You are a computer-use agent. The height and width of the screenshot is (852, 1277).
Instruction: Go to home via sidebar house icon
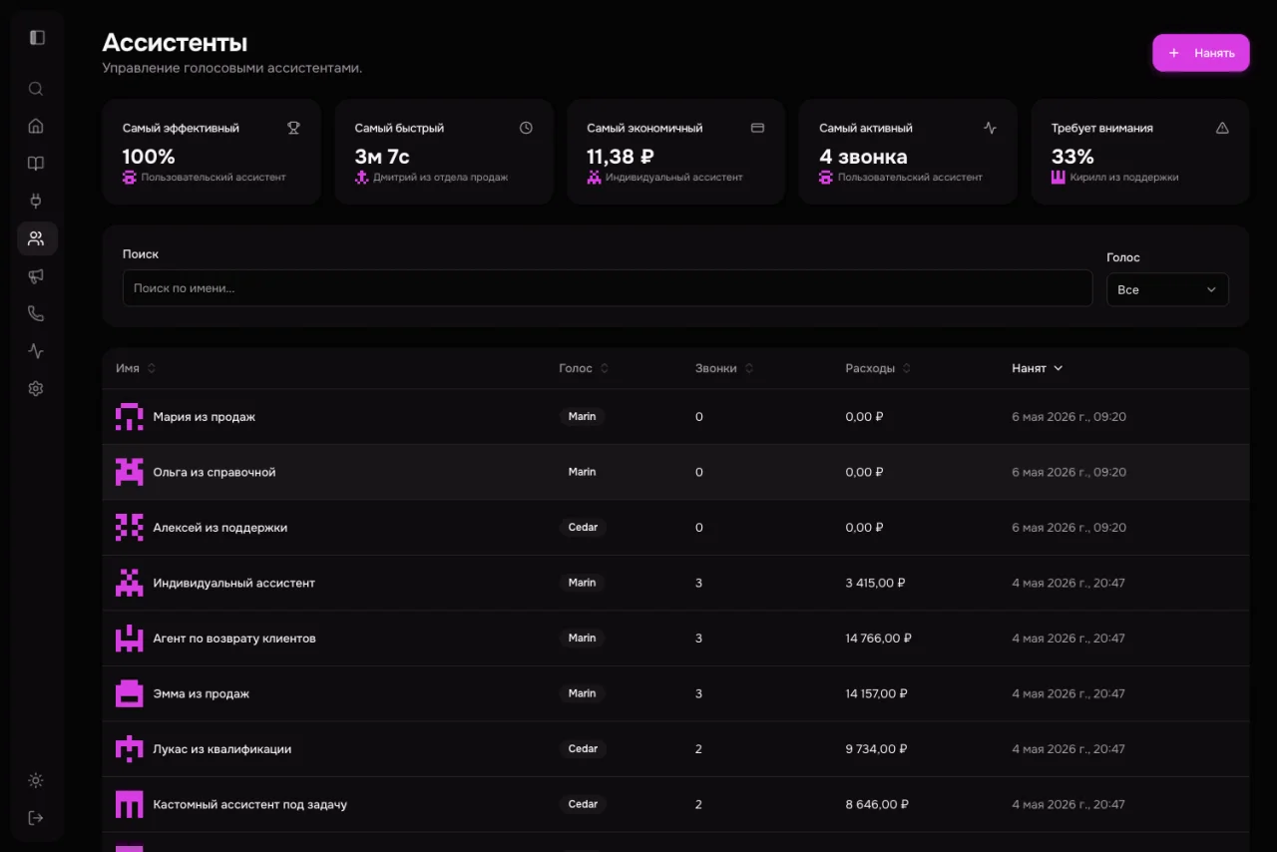click(x=36, y=126)
